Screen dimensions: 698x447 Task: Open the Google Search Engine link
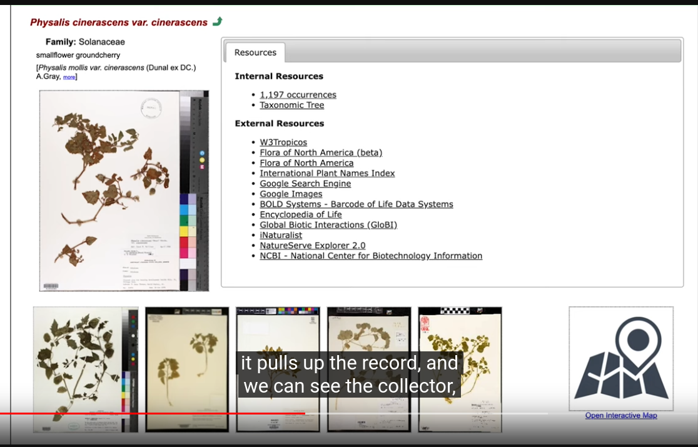(305, 183)
